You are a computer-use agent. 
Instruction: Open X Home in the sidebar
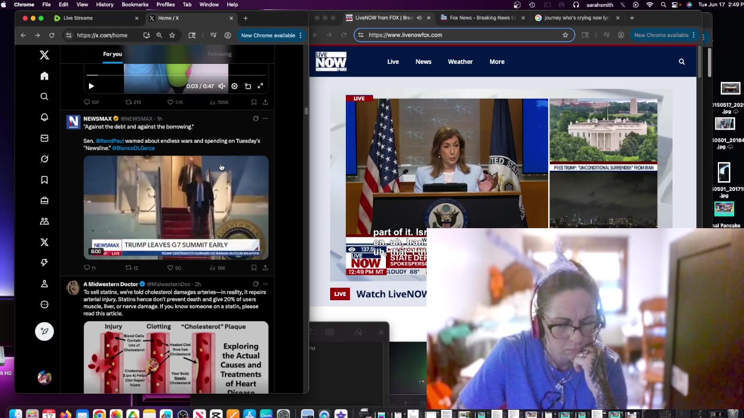tap(44, 76)
